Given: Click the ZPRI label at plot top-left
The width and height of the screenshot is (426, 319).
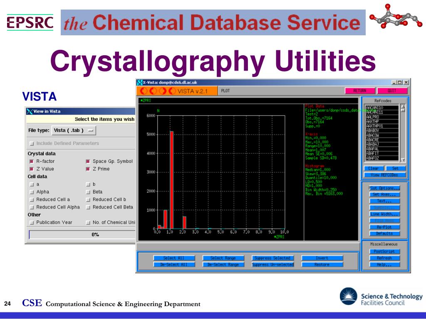Looking at the screenshot, I should click(x=146, y=101).
